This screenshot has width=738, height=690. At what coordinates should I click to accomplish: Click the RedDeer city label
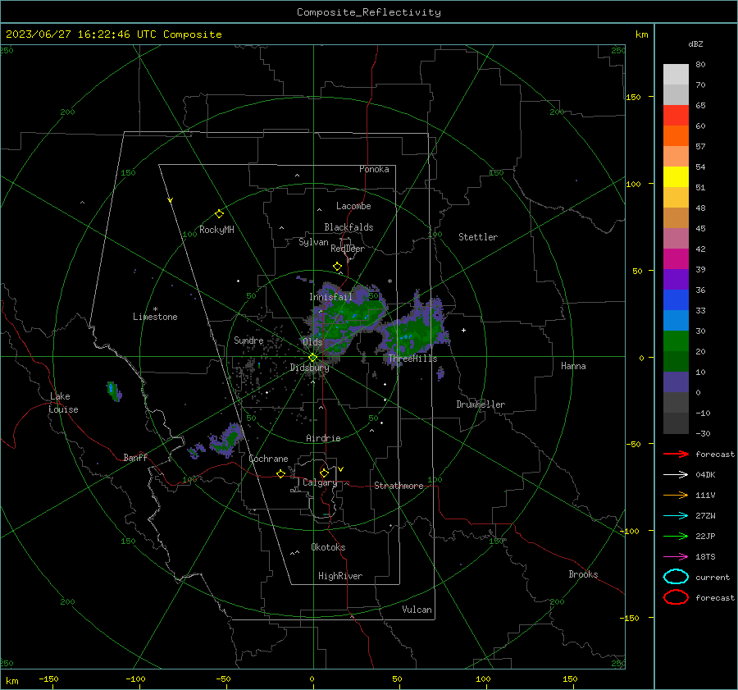click(348, 249)
